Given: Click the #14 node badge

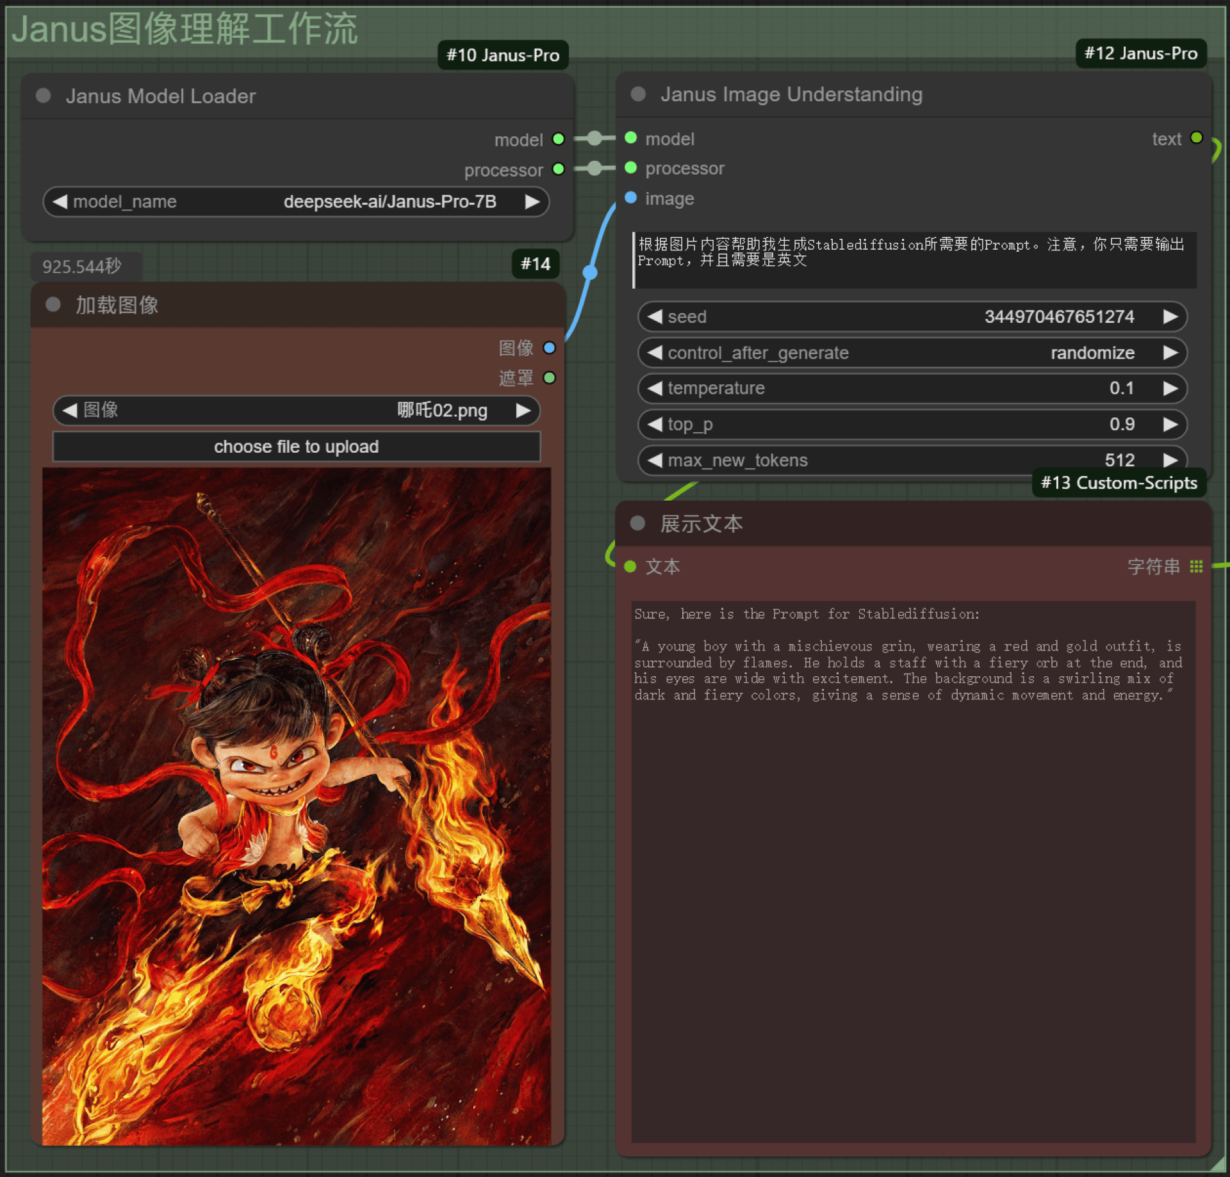Looking at the screenshot, I should pos(536,264).
